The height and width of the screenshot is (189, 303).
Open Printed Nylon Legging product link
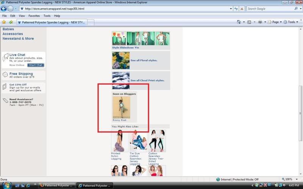tap(116, 156)
